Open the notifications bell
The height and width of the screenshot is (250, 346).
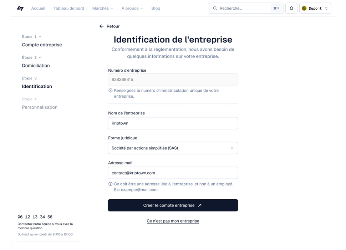291,8
